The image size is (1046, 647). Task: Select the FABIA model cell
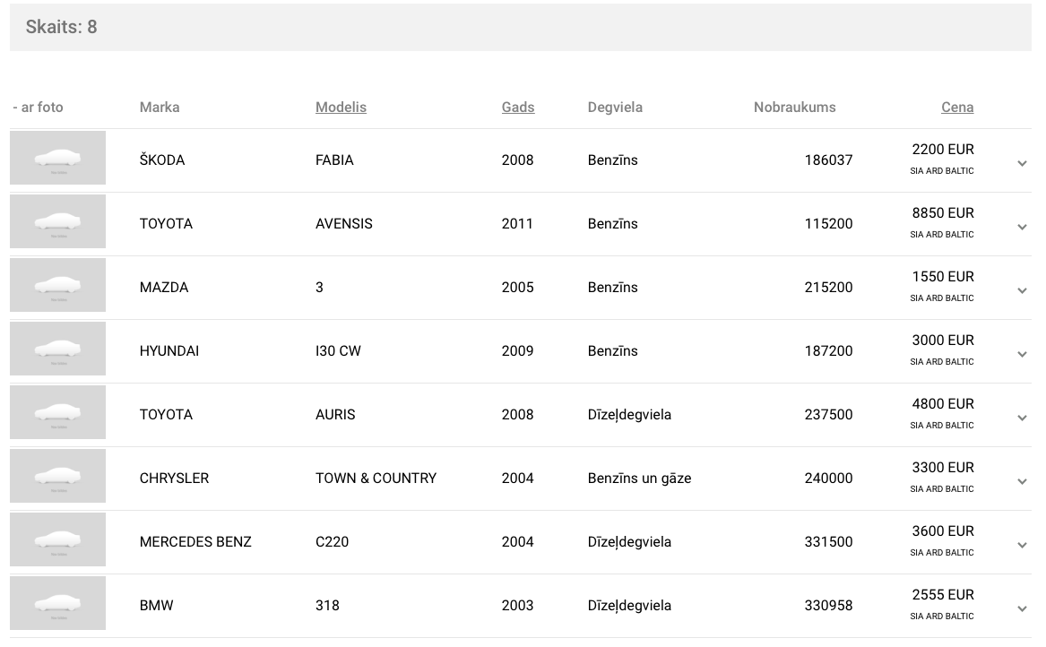(334, 160)
